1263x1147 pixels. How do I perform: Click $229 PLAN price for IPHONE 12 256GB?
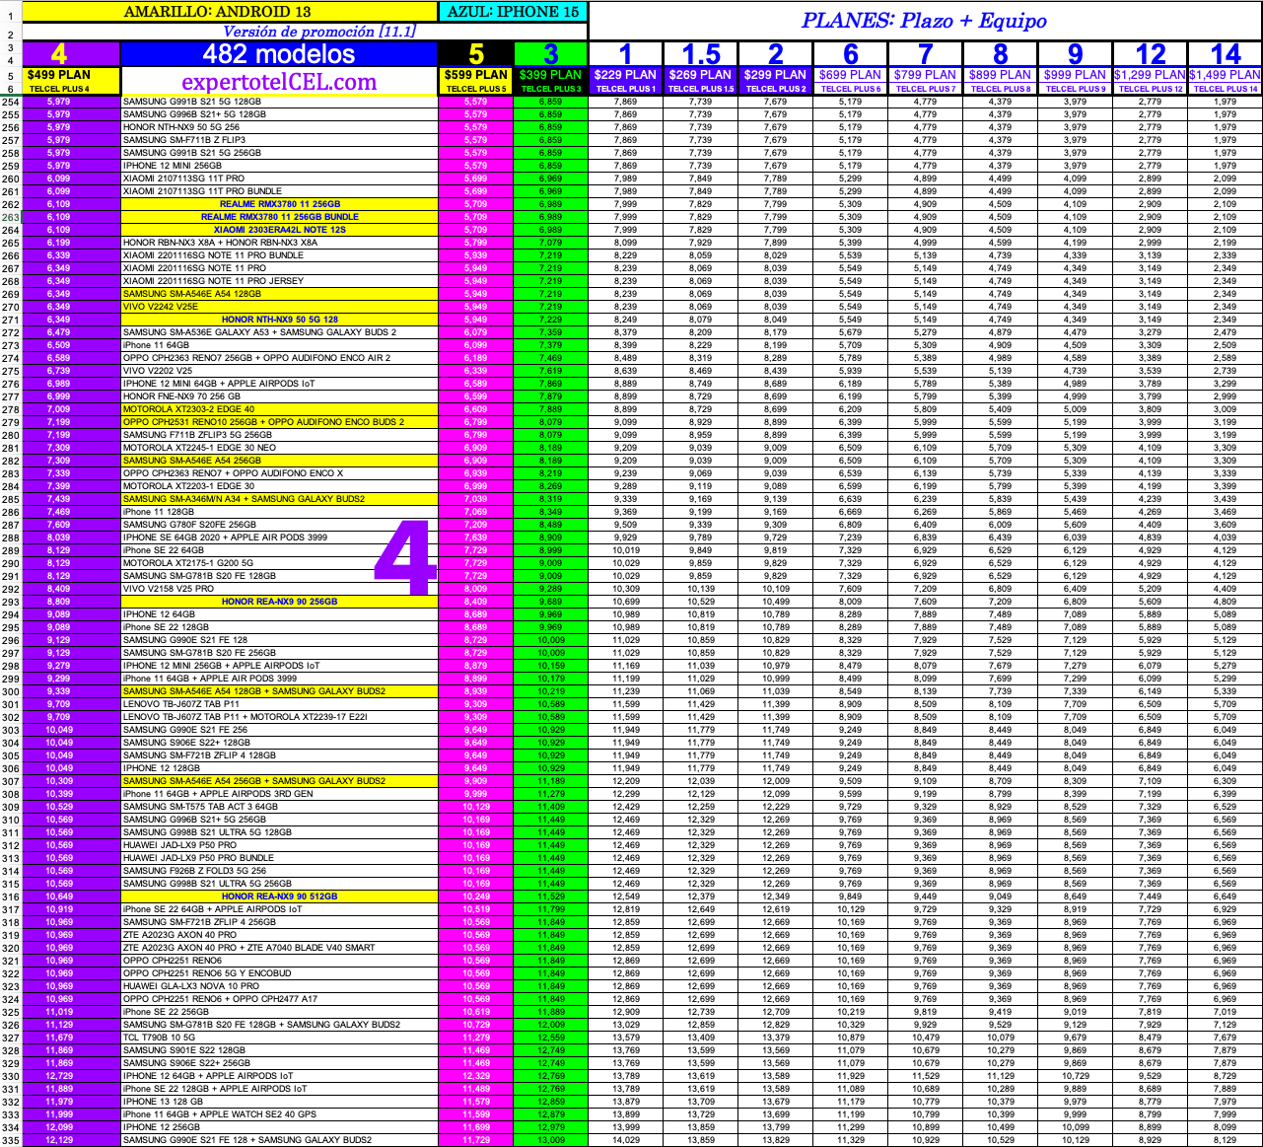click(x=626, y=1127)
